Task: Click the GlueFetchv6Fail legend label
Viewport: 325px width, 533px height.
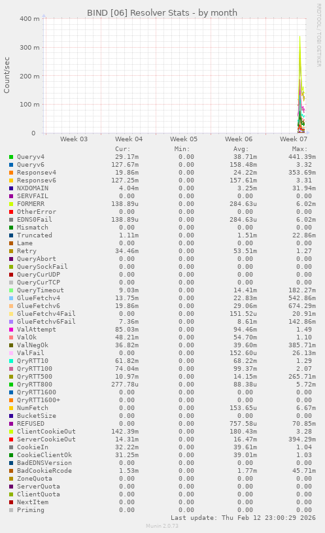Action: 46,321
